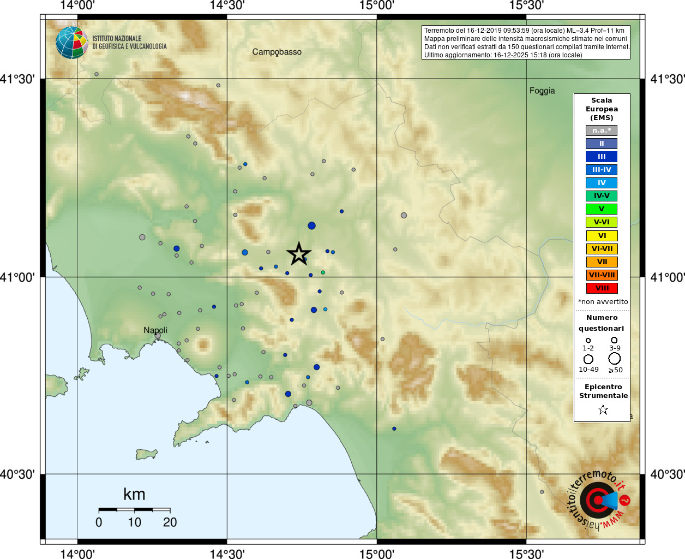Image resolution: width=685 pixels, height=559 pixels.
Task: Select the light blue IV intensity swatch
Action: click(602, 183)
